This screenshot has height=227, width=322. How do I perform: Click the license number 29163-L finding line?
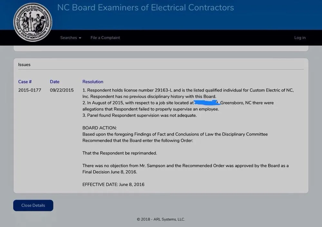(188, 90)
